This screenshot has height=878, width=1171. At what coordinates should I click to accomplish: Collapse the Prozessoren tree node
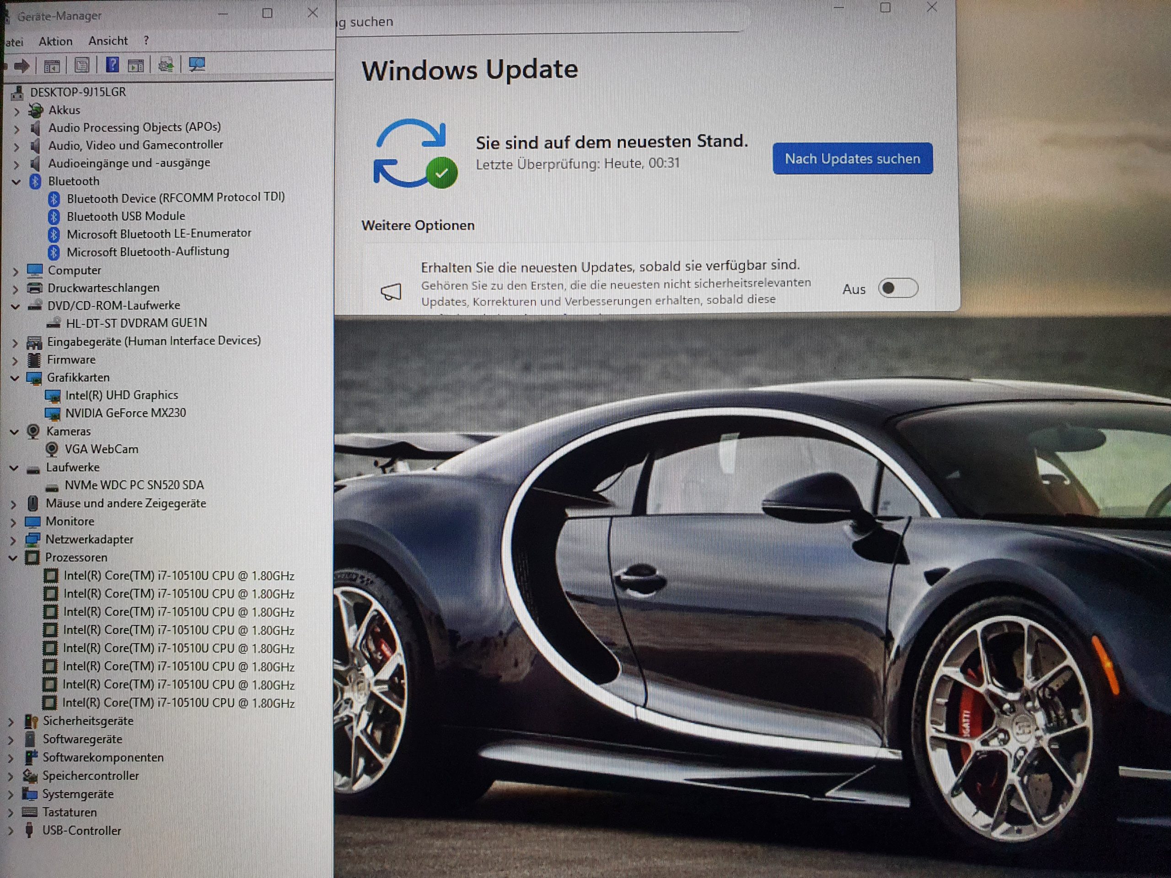coord(13,557)
